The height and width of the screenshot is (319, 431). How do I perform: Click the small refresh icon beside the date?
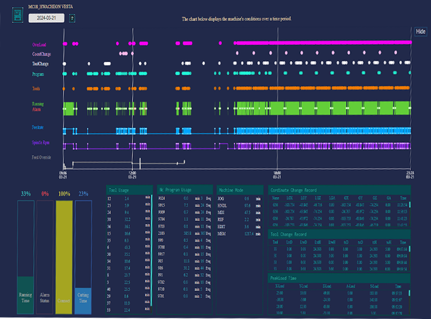click(72, 18)
